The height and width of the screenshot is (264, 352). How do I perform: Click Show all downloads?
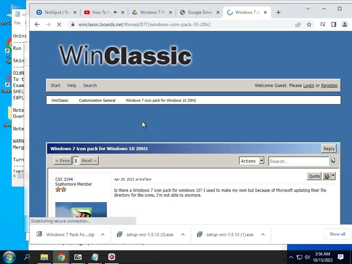(338, 234)
